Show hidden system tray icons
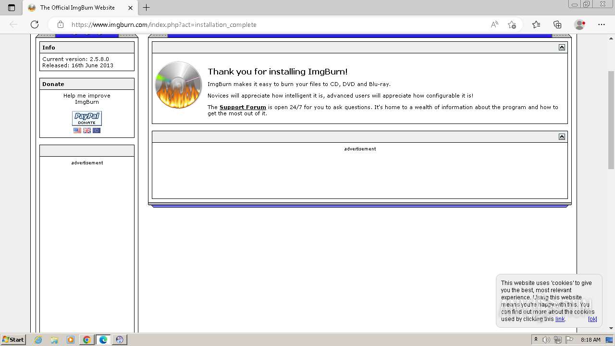Screen dimensions: 615x346 tap(536, 340)
